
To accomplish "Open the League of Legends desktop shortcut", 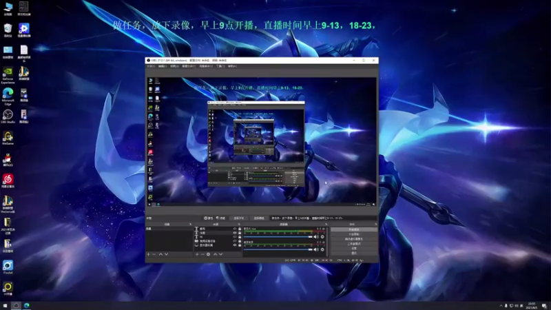I will [24, 74].
